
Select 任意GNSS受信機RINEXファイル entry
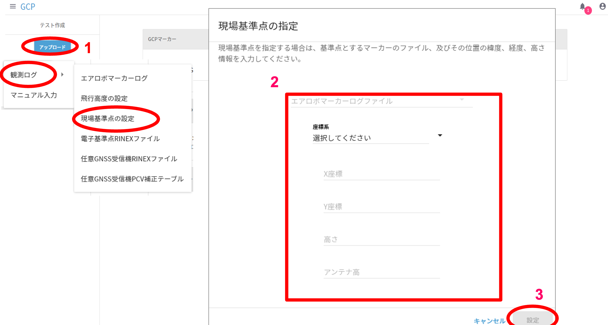point(129,159)
